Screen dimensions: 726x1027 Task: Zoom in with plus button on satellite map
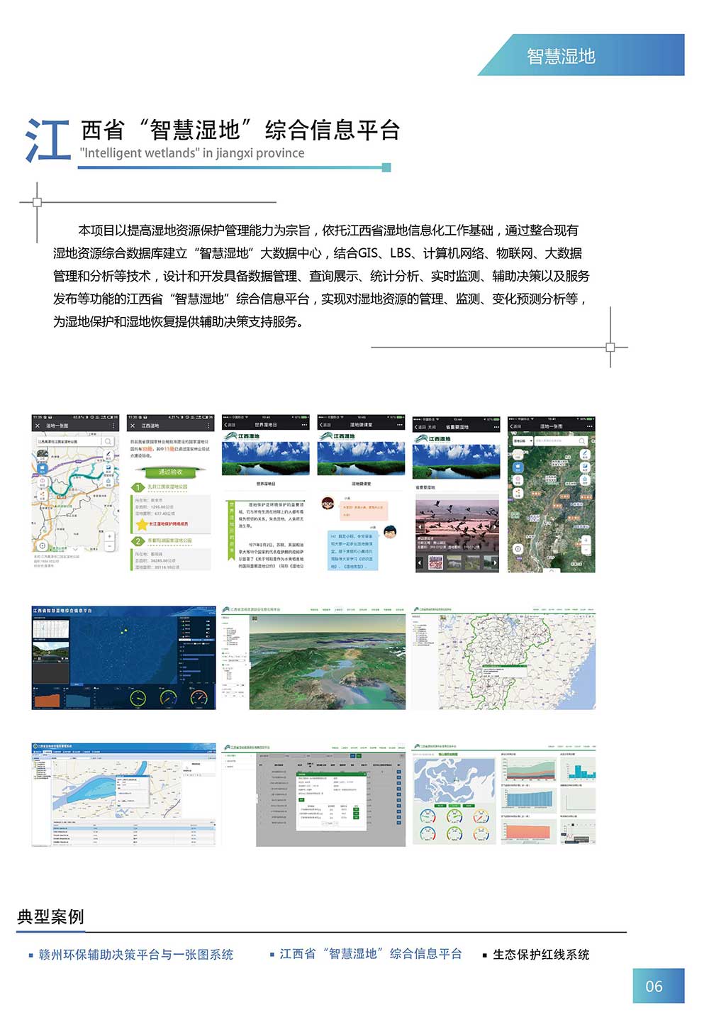pyautogui.click(x=586, y=540)
